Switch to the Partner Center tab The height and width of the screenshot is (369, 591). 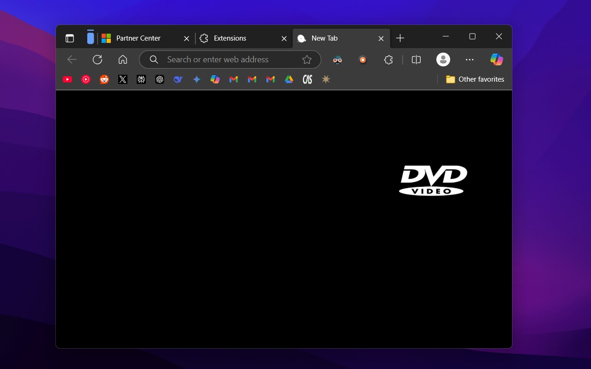146,38
